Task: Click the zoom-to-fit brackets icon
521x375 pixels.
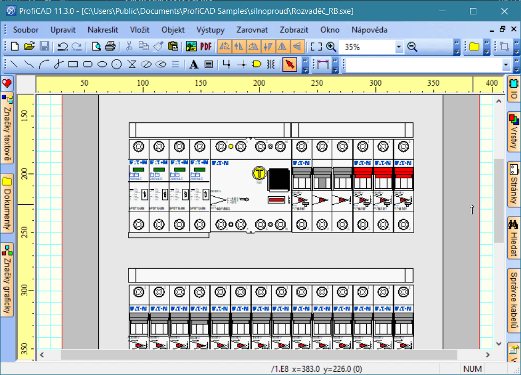Action: pyautogui.click(x=316, y=47)
